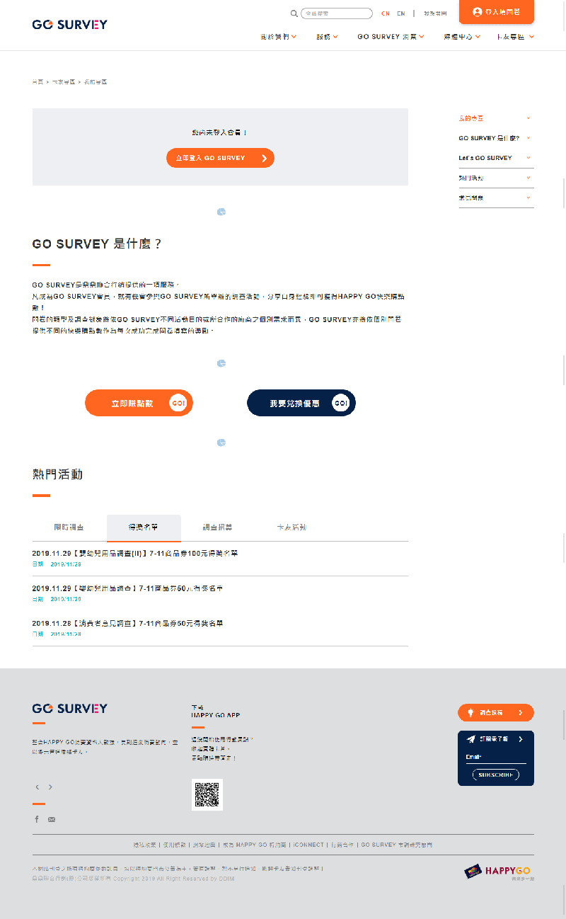Open 2019.11.29 winners list with 100元 voucher
The image size is (566, 919).
point(135,553)
